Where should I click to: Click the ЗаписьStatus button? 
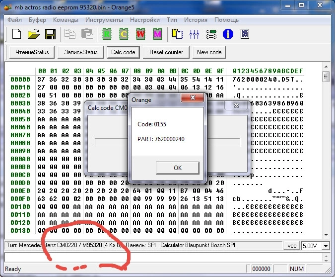pos(81,52)
